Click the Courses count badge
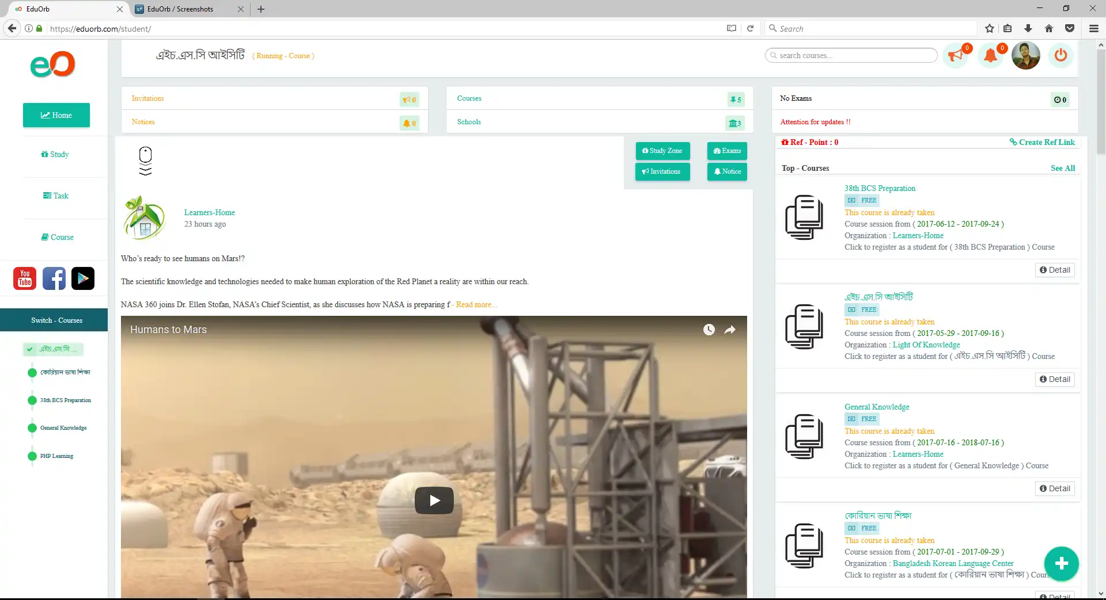The height and width of the screenshot is (600, 1106). [736, 100]
